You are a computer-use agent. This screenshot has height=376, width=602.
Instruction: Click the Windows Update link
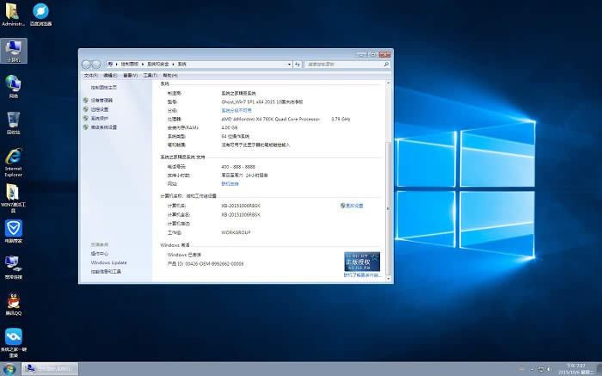point(108,262)
